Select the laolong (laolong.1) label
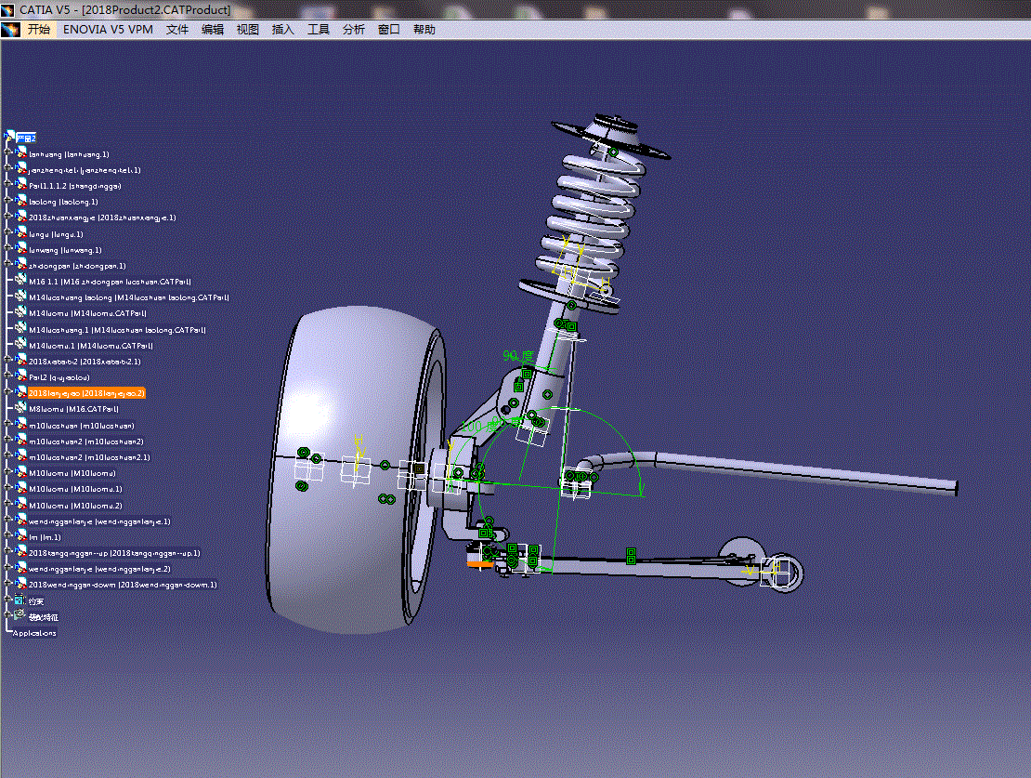Viewport: 1031px width, 778px height. (x=63, y=202)
